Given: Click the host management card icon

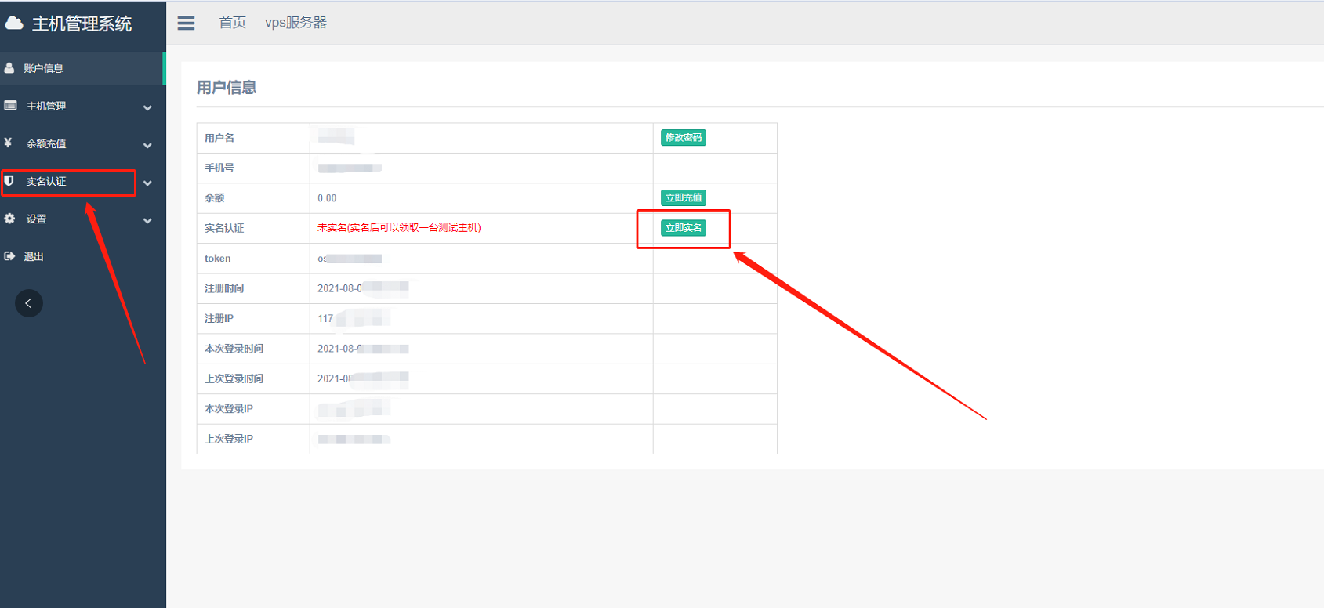Looking at the screenshot, I should (x=10, y=106).
